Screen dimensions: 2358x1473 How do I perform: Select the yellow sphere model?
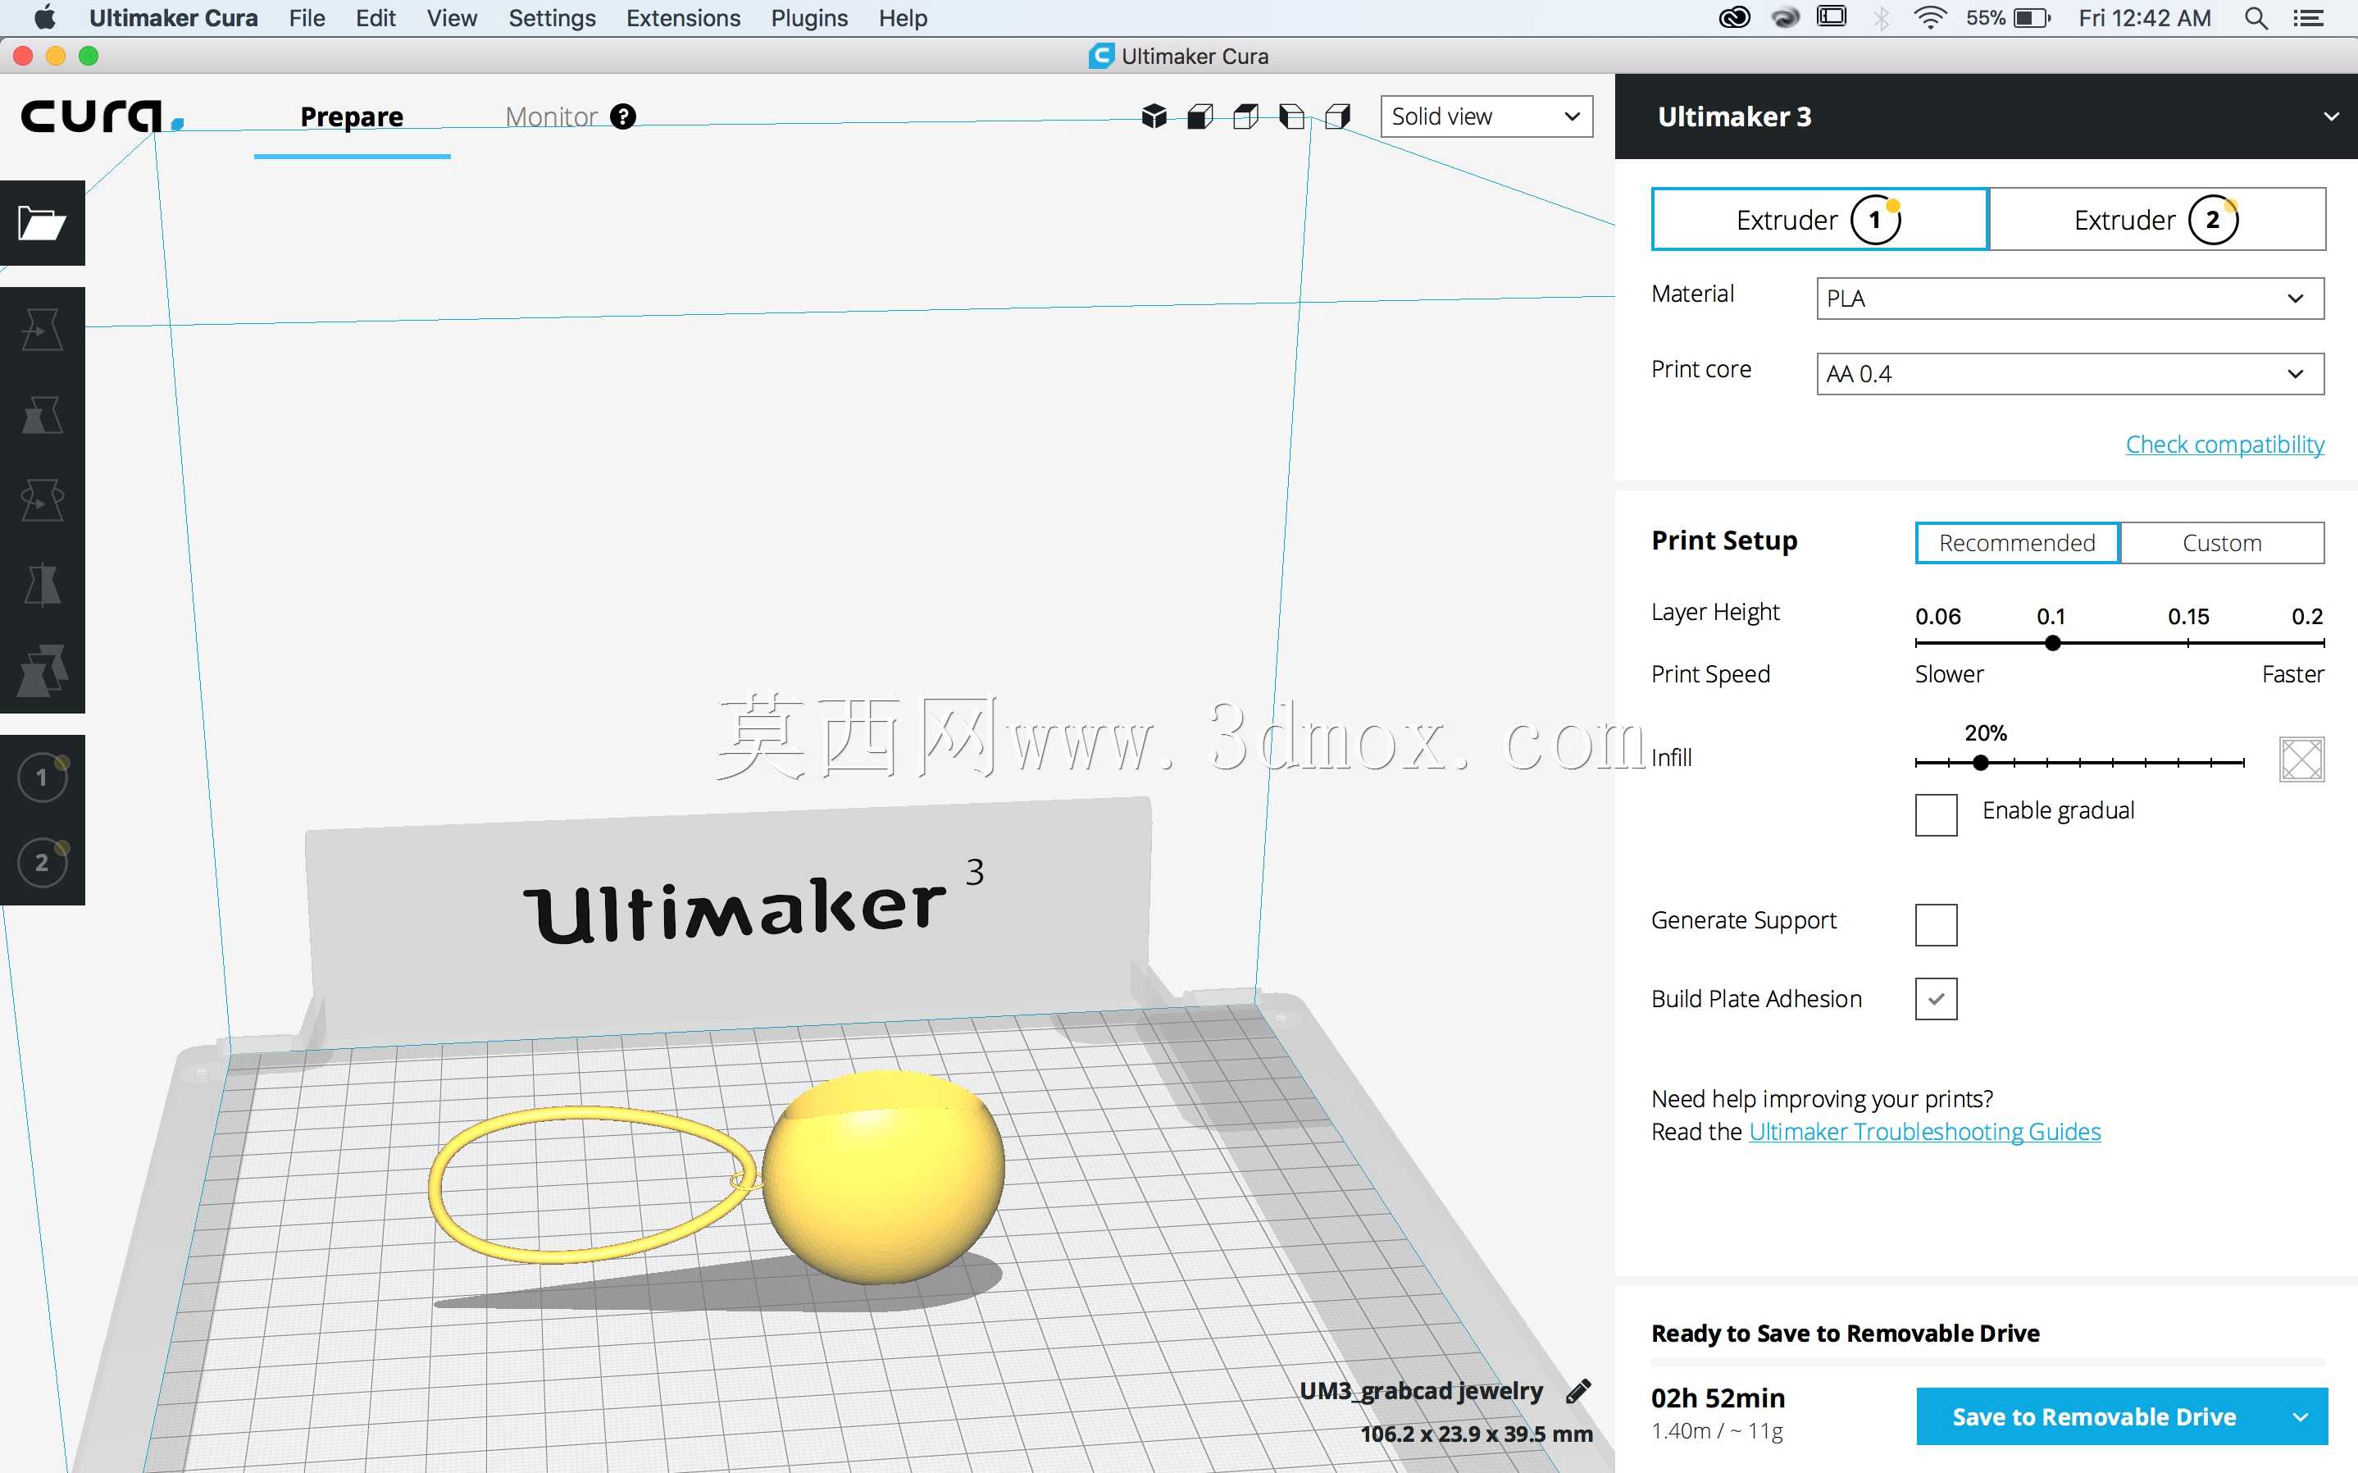coord(882,1177)
